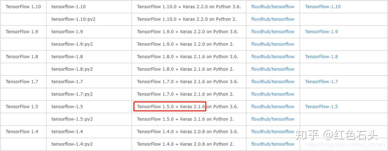Click the TensorFlow 1.4 framework cell
Image resolution: width=388 pixels, height=151 pixels.
coord(22,132)
